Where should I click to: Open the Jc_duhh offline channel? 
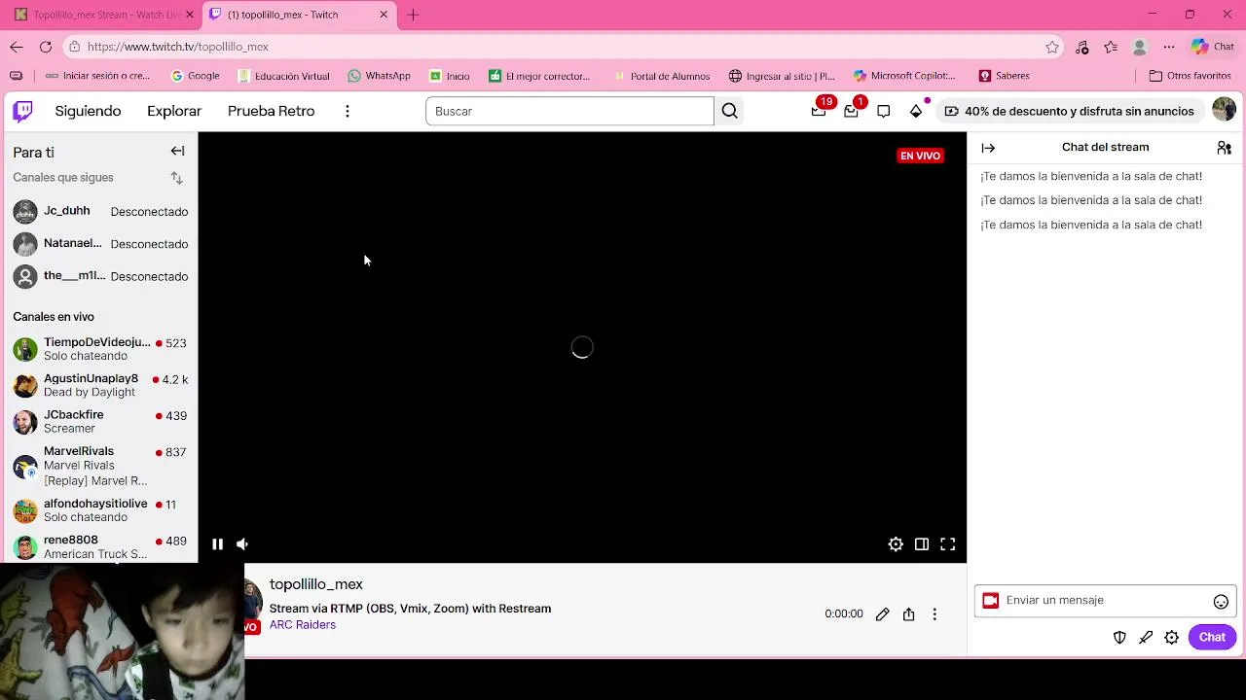click(99, 212)
